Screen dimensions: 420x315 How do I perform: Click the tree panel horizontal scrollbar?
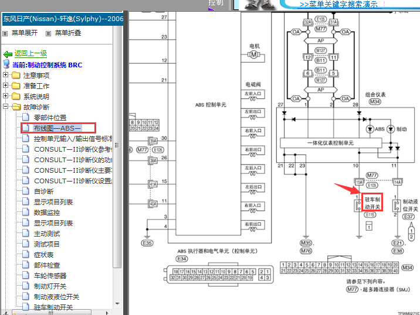pyautogui.click(x=51, y=313)
